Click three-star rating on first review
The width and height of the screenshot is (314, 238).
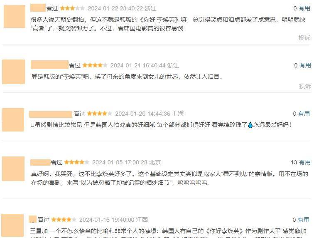click(x=72, y=8)
